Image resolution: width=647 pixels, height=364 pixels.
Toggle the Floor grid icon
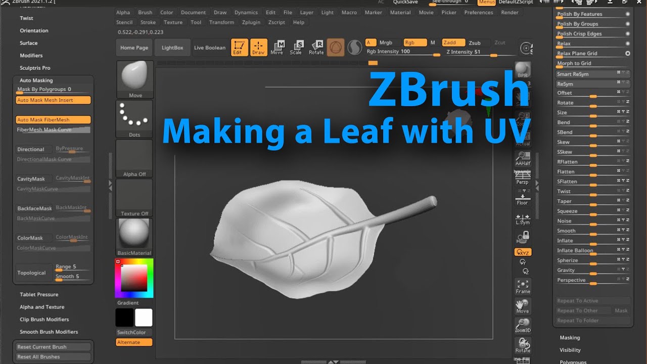click(523, 198)
